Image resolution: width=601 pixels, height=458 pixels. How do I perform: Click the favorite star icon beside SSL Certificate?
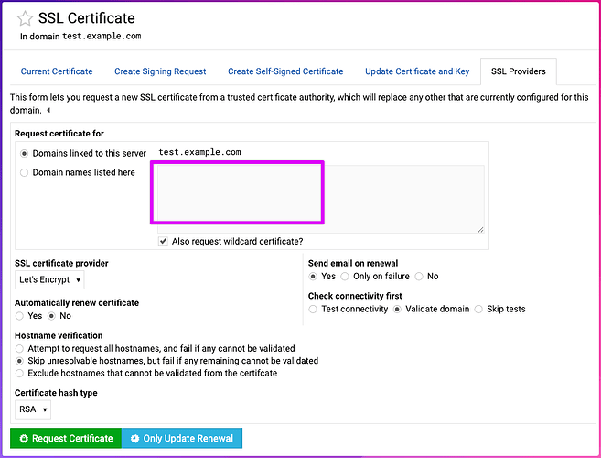tap(26, 19)
